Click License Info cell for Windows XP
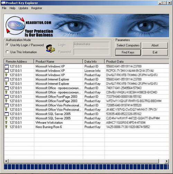This screenshot has height=174, width=173. coord(92,71)
